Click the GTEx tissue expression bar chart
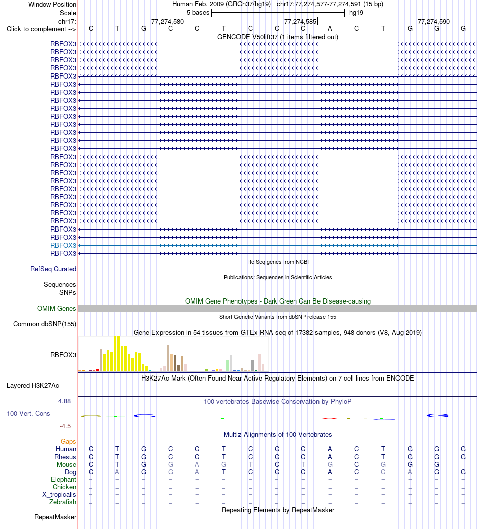The image size is (478, 529). (173, 354)
